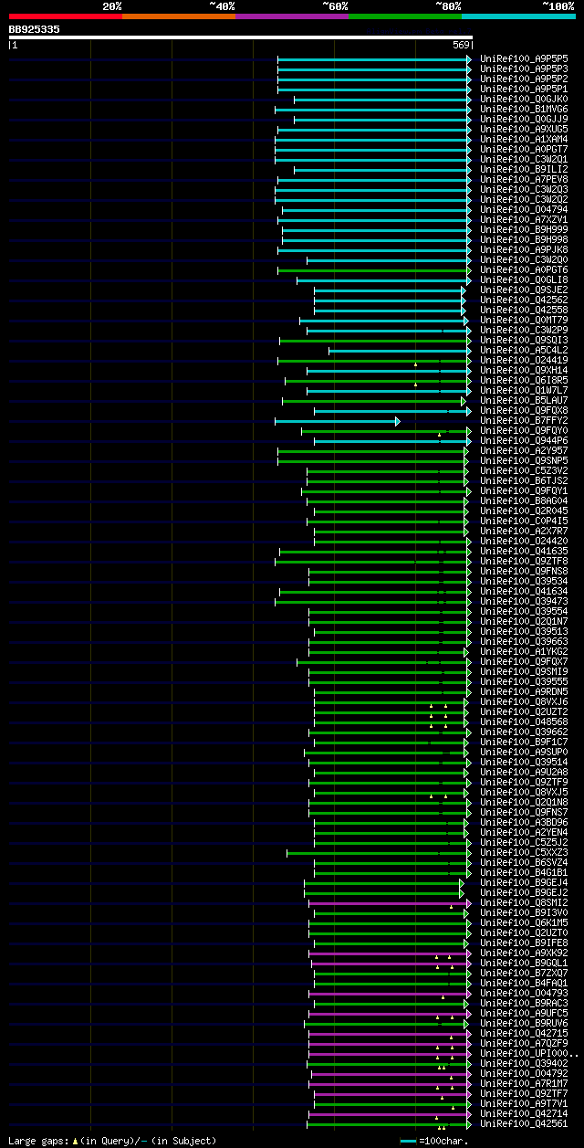Screen dimensions: 584x1148
Task: Click the cyan ~100% identity legend segment
Action: tap(518, 16)
